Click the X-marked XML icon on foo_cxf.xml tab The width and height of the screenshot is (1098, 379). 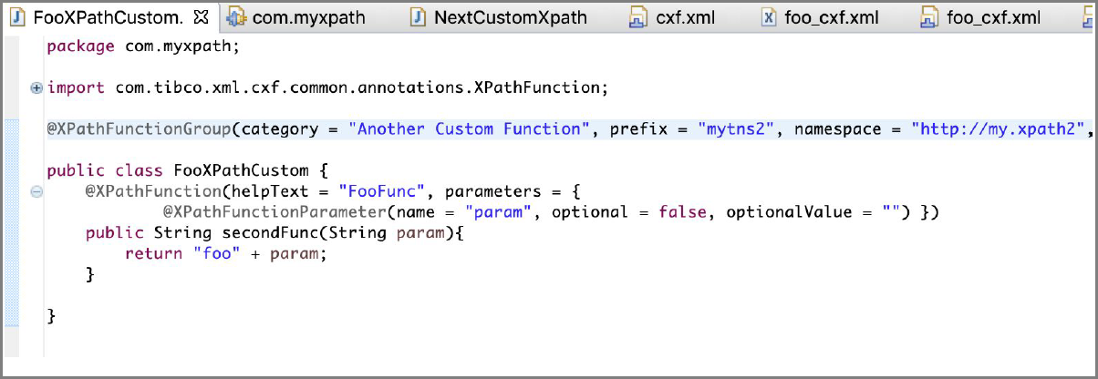click(769, 17)
